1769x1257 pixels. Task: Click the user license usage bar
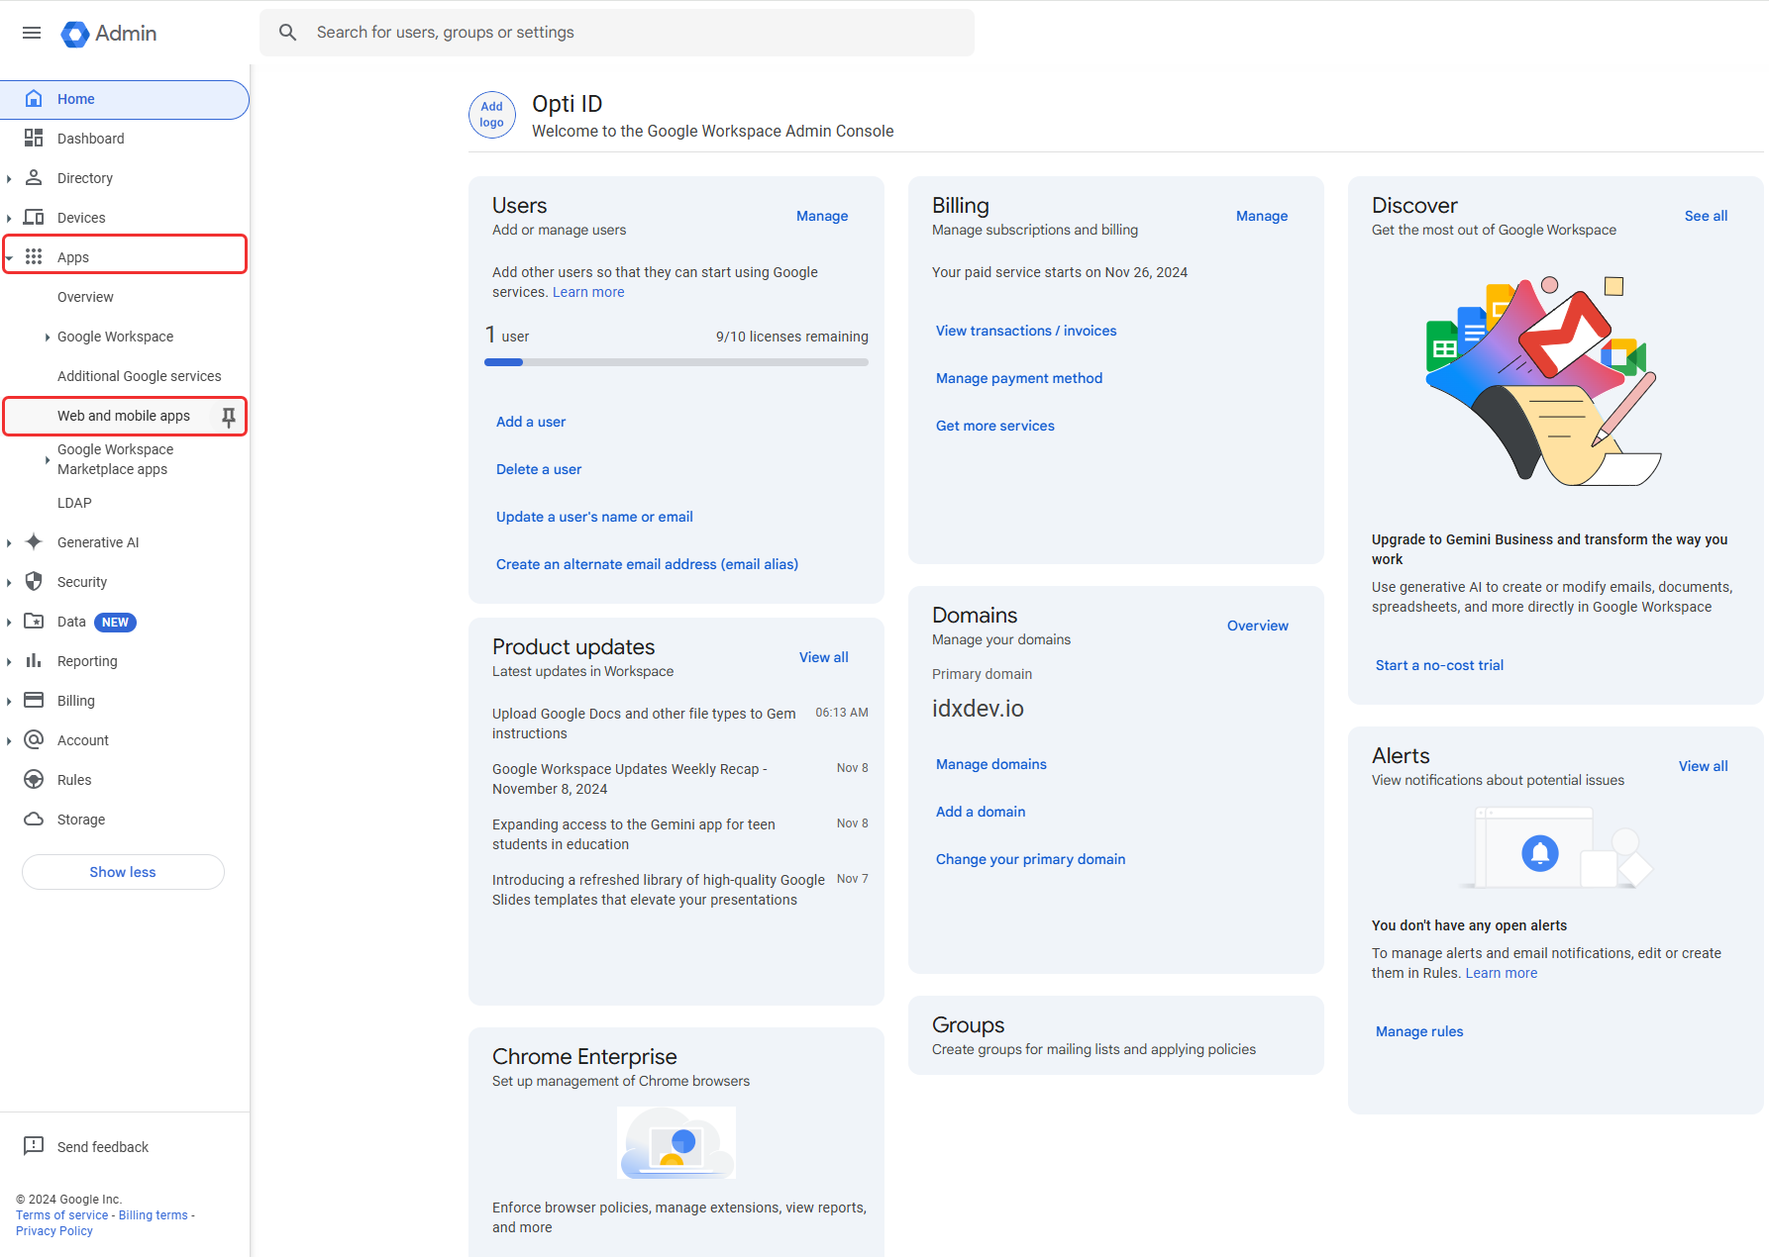676,362
